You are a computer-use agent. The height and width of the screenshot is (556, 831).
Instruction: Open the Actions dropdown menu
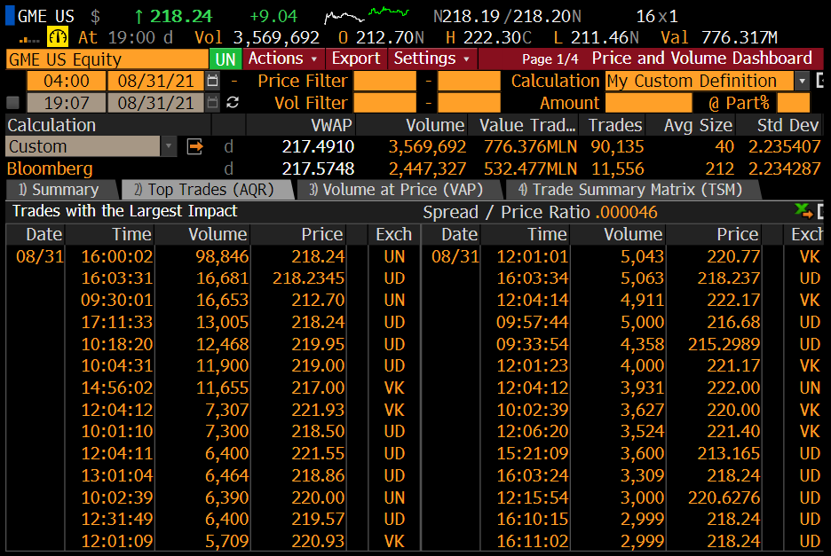283,59
